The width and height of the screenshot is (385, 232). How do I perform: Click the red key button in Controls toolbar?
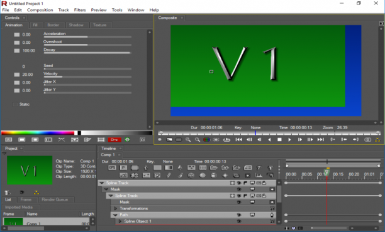point(114,140)
